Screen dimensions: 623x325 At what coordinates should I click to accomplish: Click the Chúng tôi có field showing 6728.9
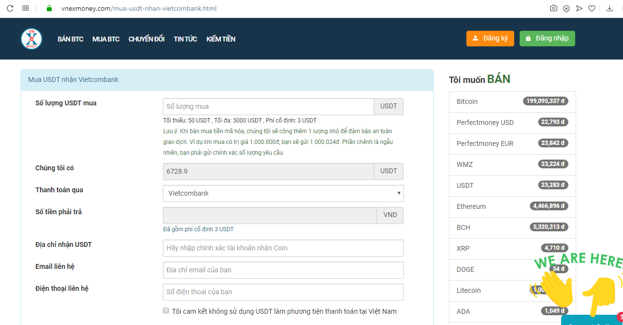(268, 171)
